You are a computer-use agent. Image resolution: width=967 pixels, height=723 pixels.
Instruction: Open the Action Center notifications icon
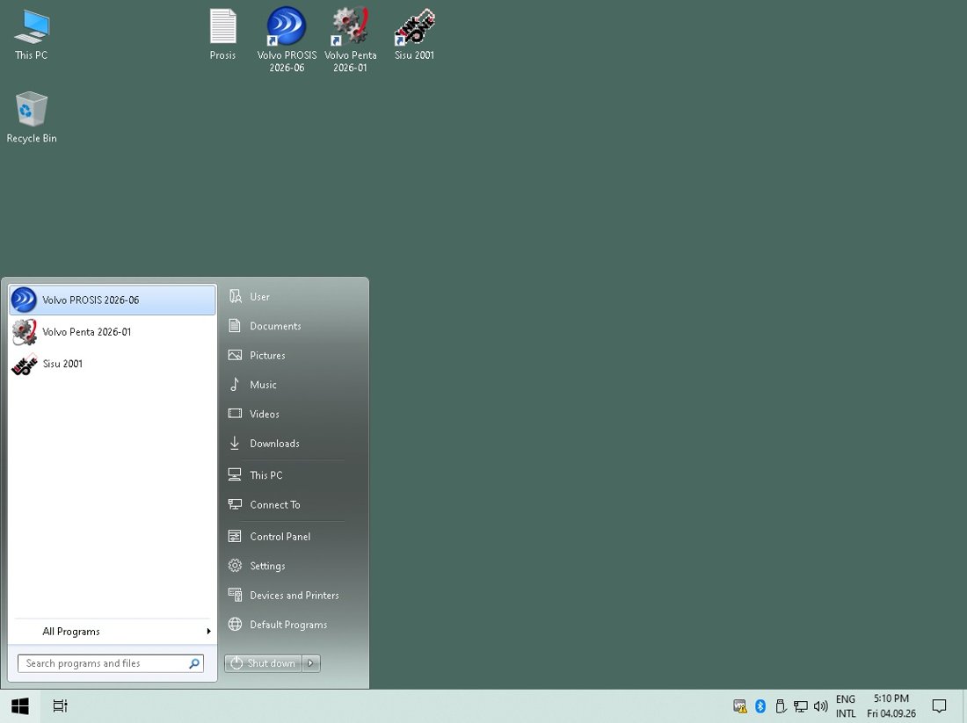click(939, 706)
